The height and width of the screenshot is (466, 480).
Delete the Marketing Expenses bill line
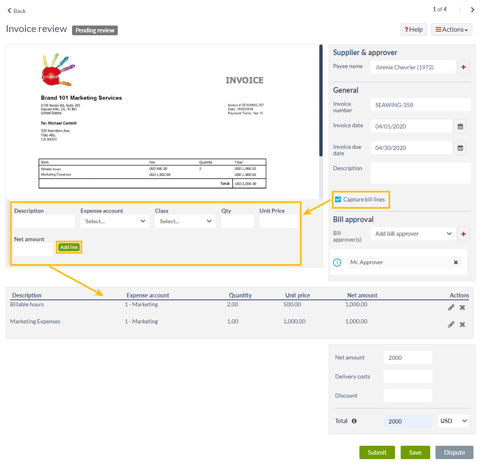tap(462, 324)
